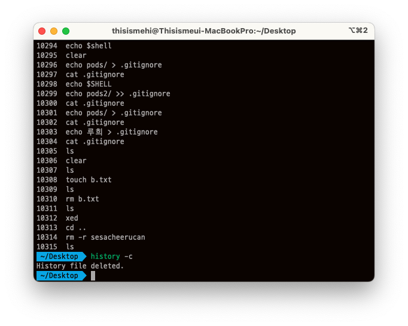Click the ~/Desktop prompt segment before history -c
This screenshot has width=408, height=326.
[62, 257]
